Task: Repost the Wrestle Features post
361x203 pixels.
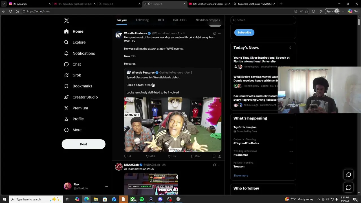Action: tap(150, 156)
